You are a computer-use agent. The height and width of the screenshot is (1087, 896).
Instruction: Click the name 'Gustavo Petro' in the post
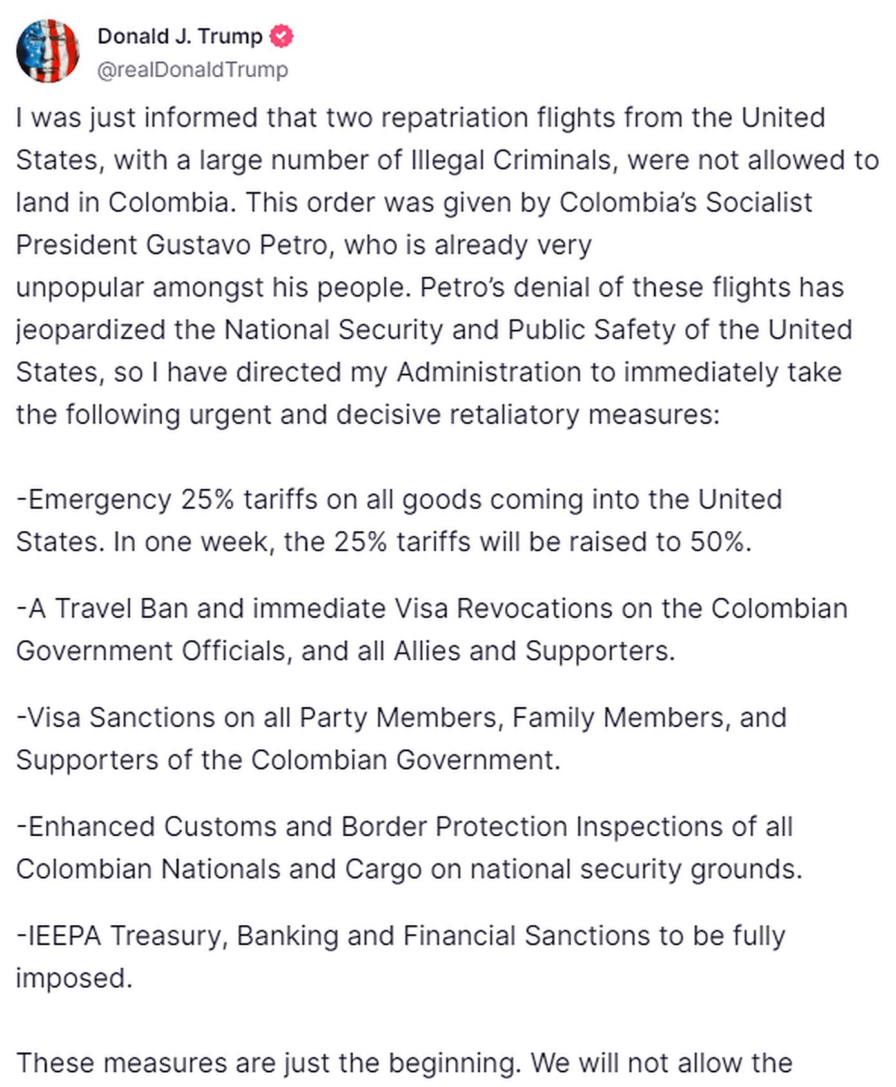coord(237,245)
